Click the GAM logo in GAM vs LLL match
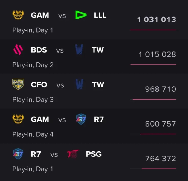 18,15
